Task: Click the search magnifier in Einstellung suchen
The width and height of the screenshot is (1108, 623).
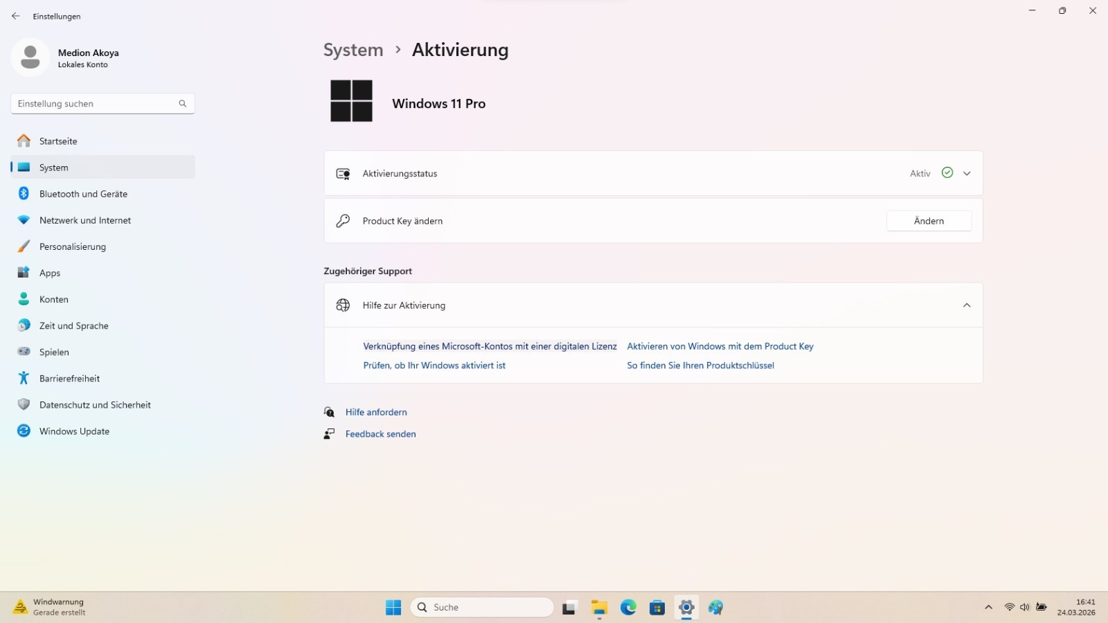Action: coord(183,104)
